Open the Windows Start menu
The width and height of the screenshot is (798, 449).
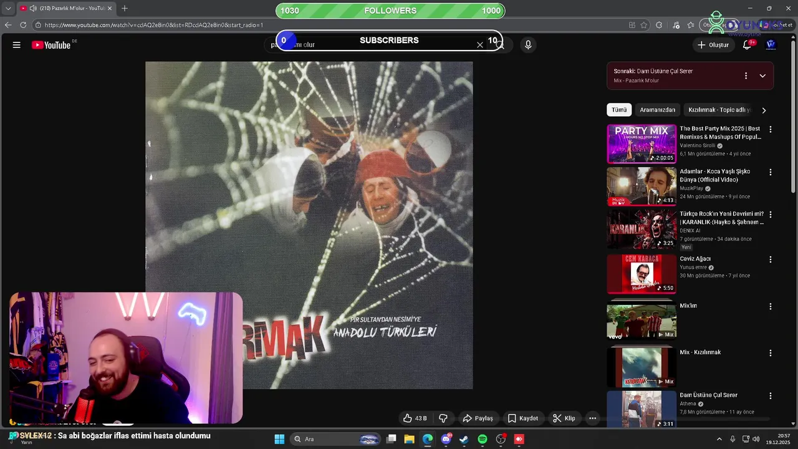(x=279, y=439)
